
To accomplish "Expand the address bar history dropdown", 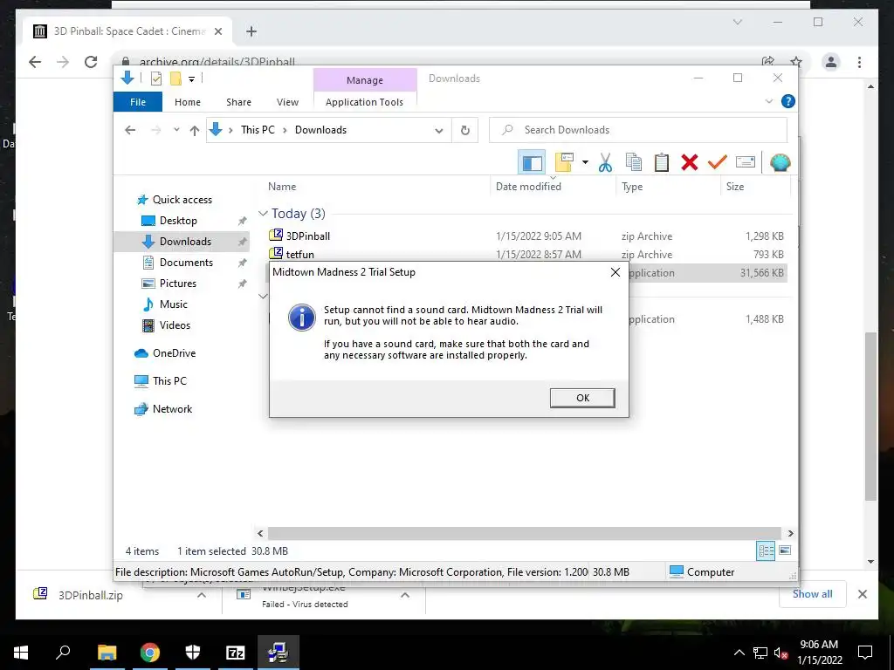I will tap(439, 131).
